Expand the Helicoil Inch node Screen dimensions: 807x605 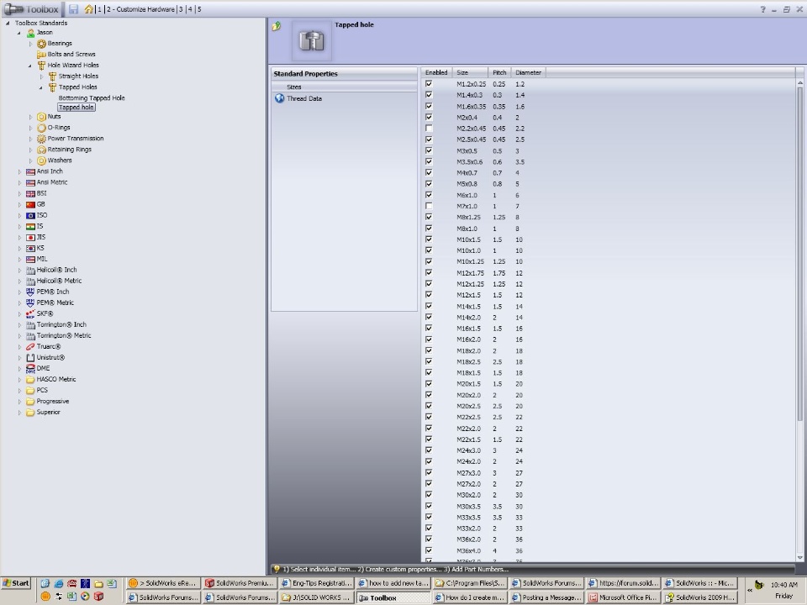(x=19, y=270)
